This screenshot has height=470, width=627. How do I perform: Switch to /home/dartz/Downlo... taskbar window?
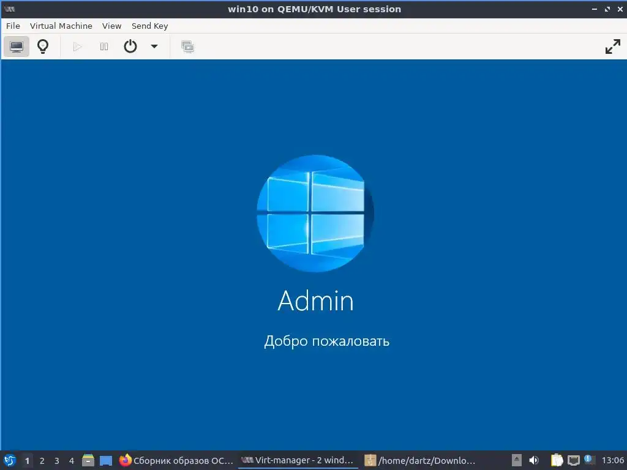420,460
